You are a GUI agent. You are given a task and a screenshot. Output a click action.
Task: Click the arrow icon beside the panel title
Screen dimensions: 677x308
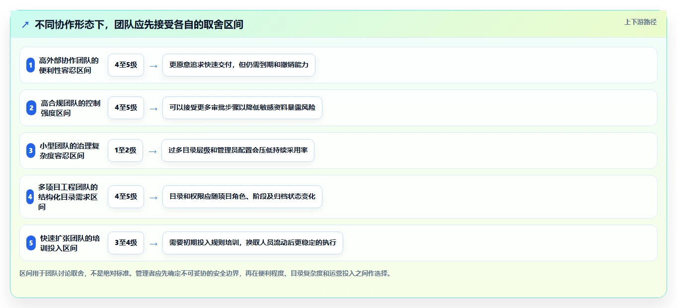(25, 24)
